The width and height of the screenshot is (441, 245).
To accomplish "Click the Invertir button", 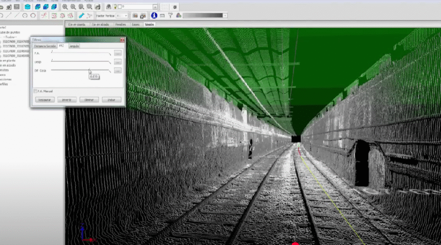I will coord(67,100).
